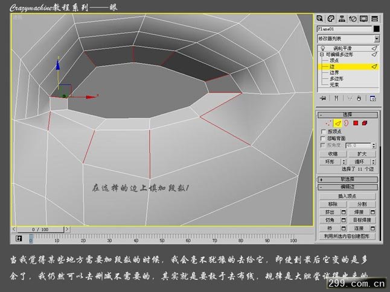Open the Create command panel tab

click(x=320, y=19)
